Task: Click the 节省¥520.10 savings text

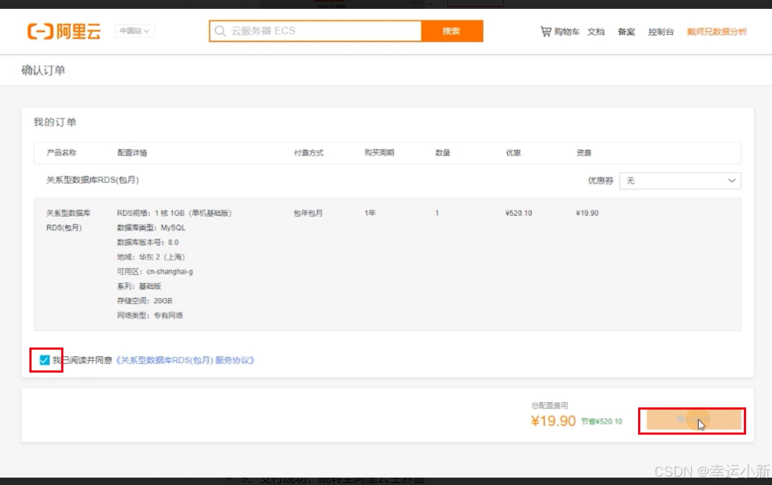Action: pyautogui.click(x=601, y=421)
